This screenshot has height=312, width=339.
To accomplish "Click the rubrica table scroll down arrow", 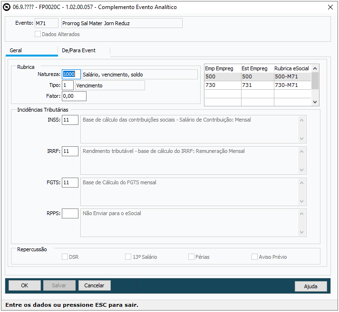I will click(x=315, y=102).
